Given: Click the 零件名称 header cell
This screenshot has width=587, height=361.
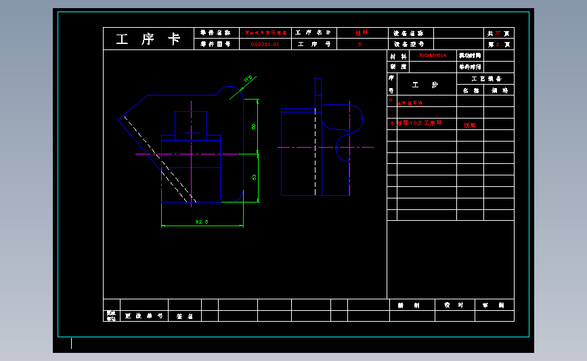Looking at the screenshot, I should coord(217,33).
